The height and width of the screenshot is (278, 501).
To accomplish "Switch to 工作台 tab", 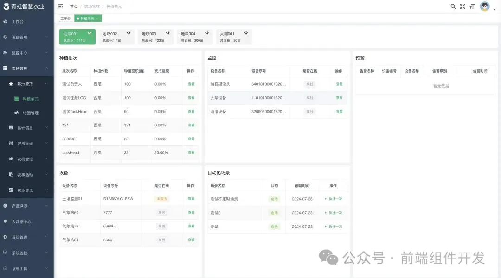I will click(x=65, y=19).
